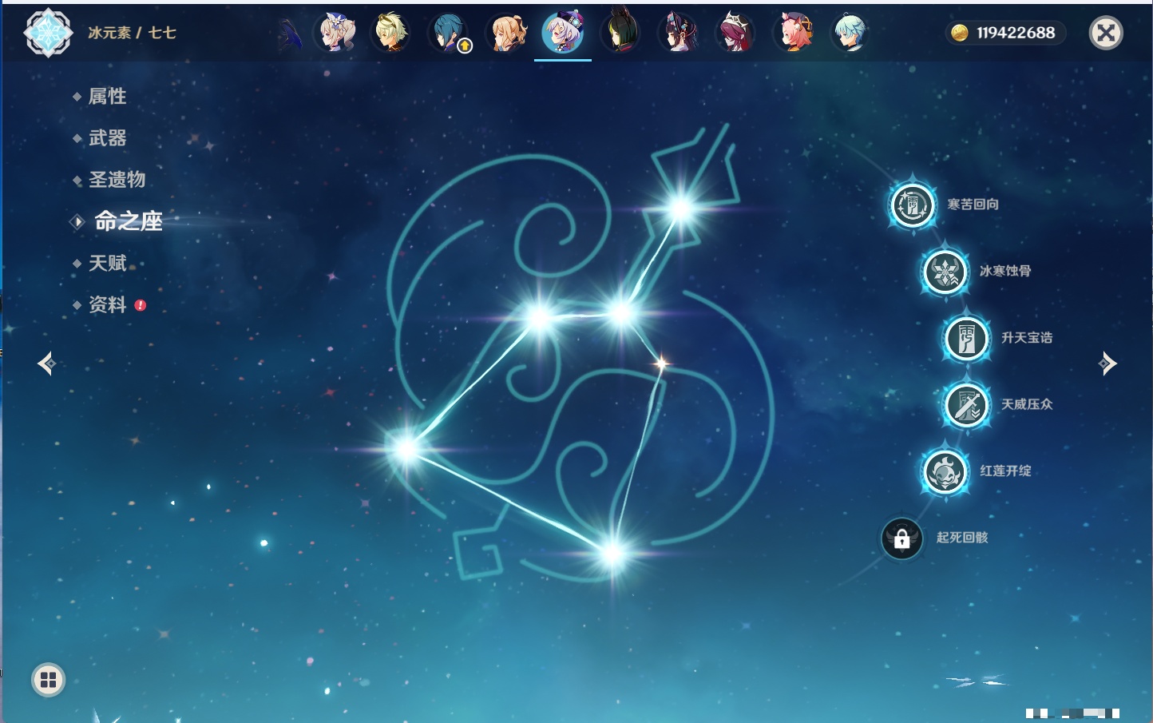Click the 天威压众 label text
The width and height of the screenshot is (1153, 723).
1027,404
